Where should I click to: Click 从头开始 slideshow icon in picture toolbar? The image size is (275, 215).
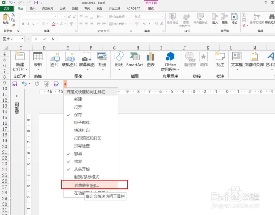[47, 84]
